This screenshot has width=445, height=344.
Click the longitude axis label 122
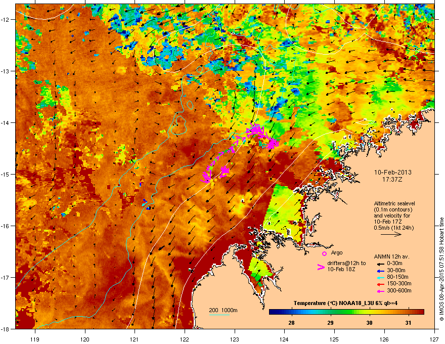(185, 339)
